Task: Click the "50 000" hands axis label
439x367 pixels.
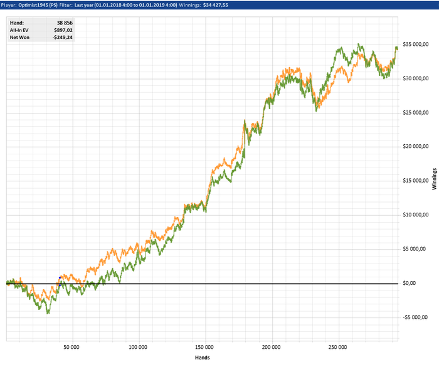Action: click(71, 348)
